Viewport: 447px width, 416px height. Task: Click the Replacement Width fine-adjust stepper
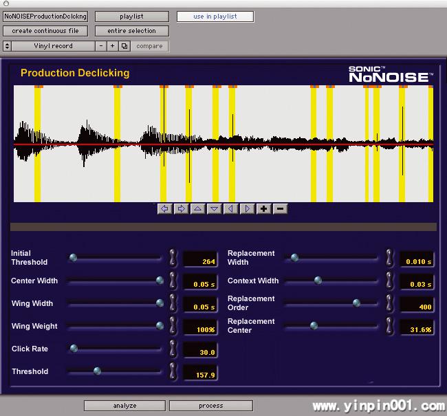389,257
